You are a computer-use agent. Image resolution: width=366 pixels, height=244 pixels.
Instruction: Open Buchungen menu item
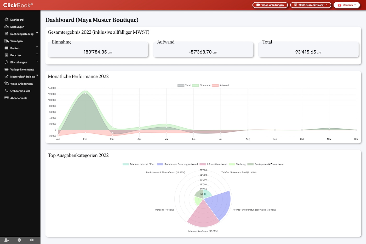[x=17, y=27]
